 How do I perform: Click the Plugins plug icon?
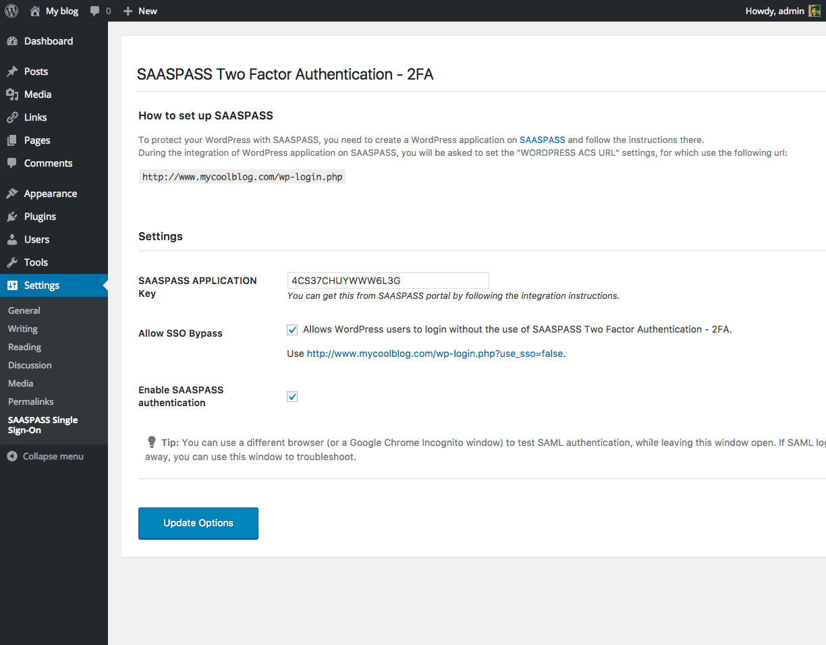coord(12,217)
